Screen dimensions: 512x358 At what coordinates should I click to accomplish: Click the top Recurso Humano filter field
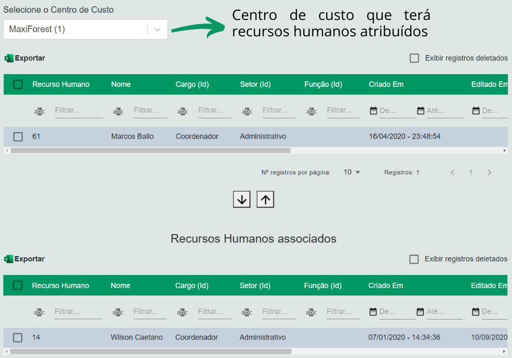point(78,110)
